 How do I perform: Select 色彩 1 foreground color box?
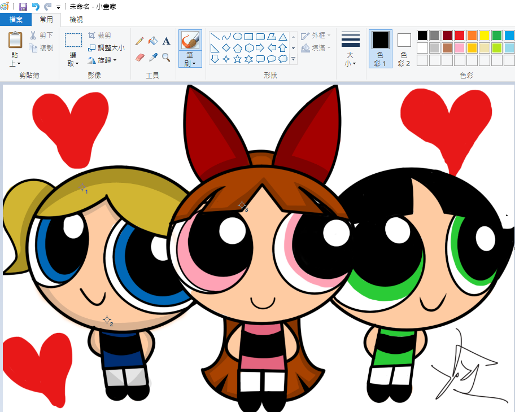tap(381, 40)
